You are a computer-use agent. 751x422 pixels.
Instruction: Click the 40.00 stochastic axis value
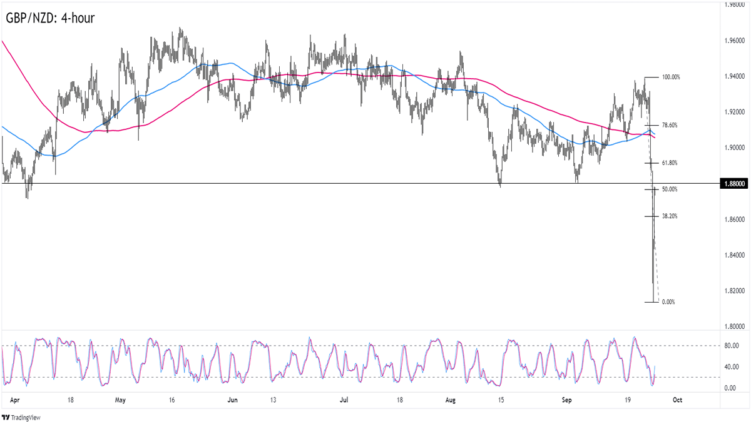(731, 367)
